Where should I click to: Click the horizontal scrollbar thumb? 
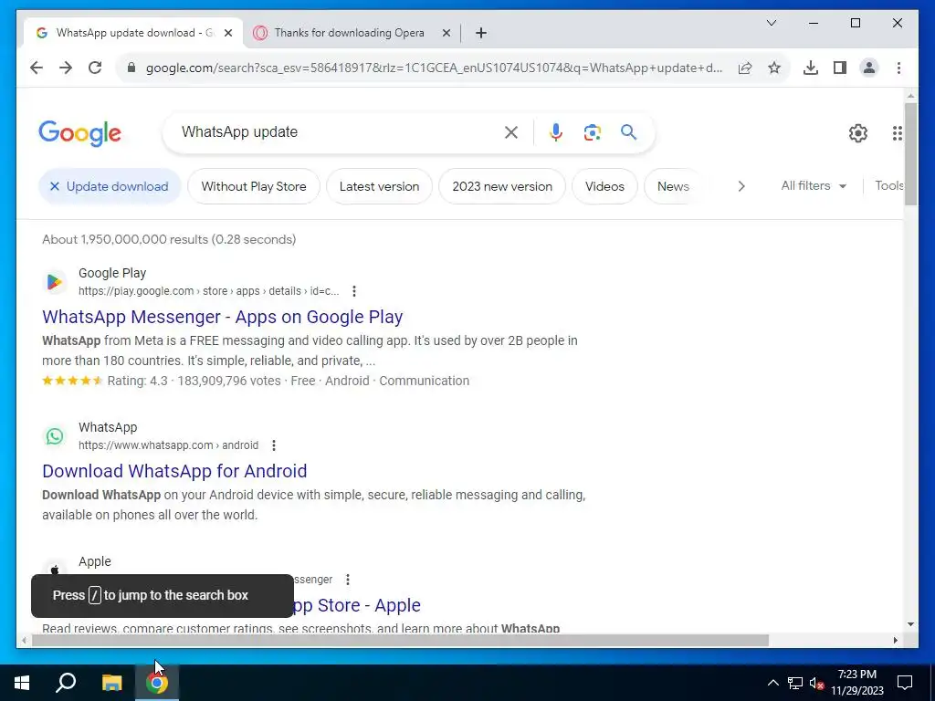tap(400, 640)
